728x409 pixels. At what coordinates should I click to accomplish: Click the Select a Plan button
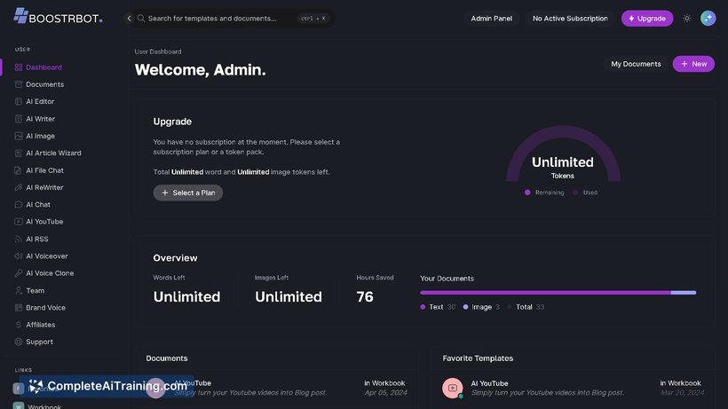click(x=188, y=193)
